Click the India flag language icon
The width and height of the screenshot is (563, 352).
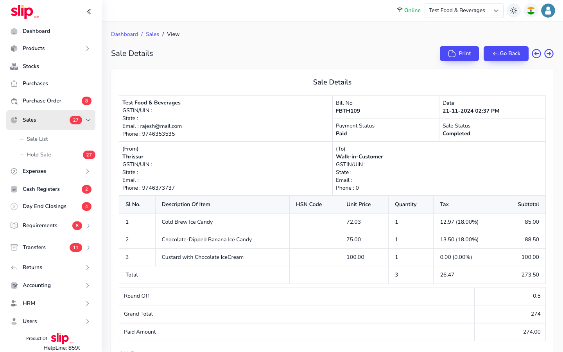click(531, 11)
